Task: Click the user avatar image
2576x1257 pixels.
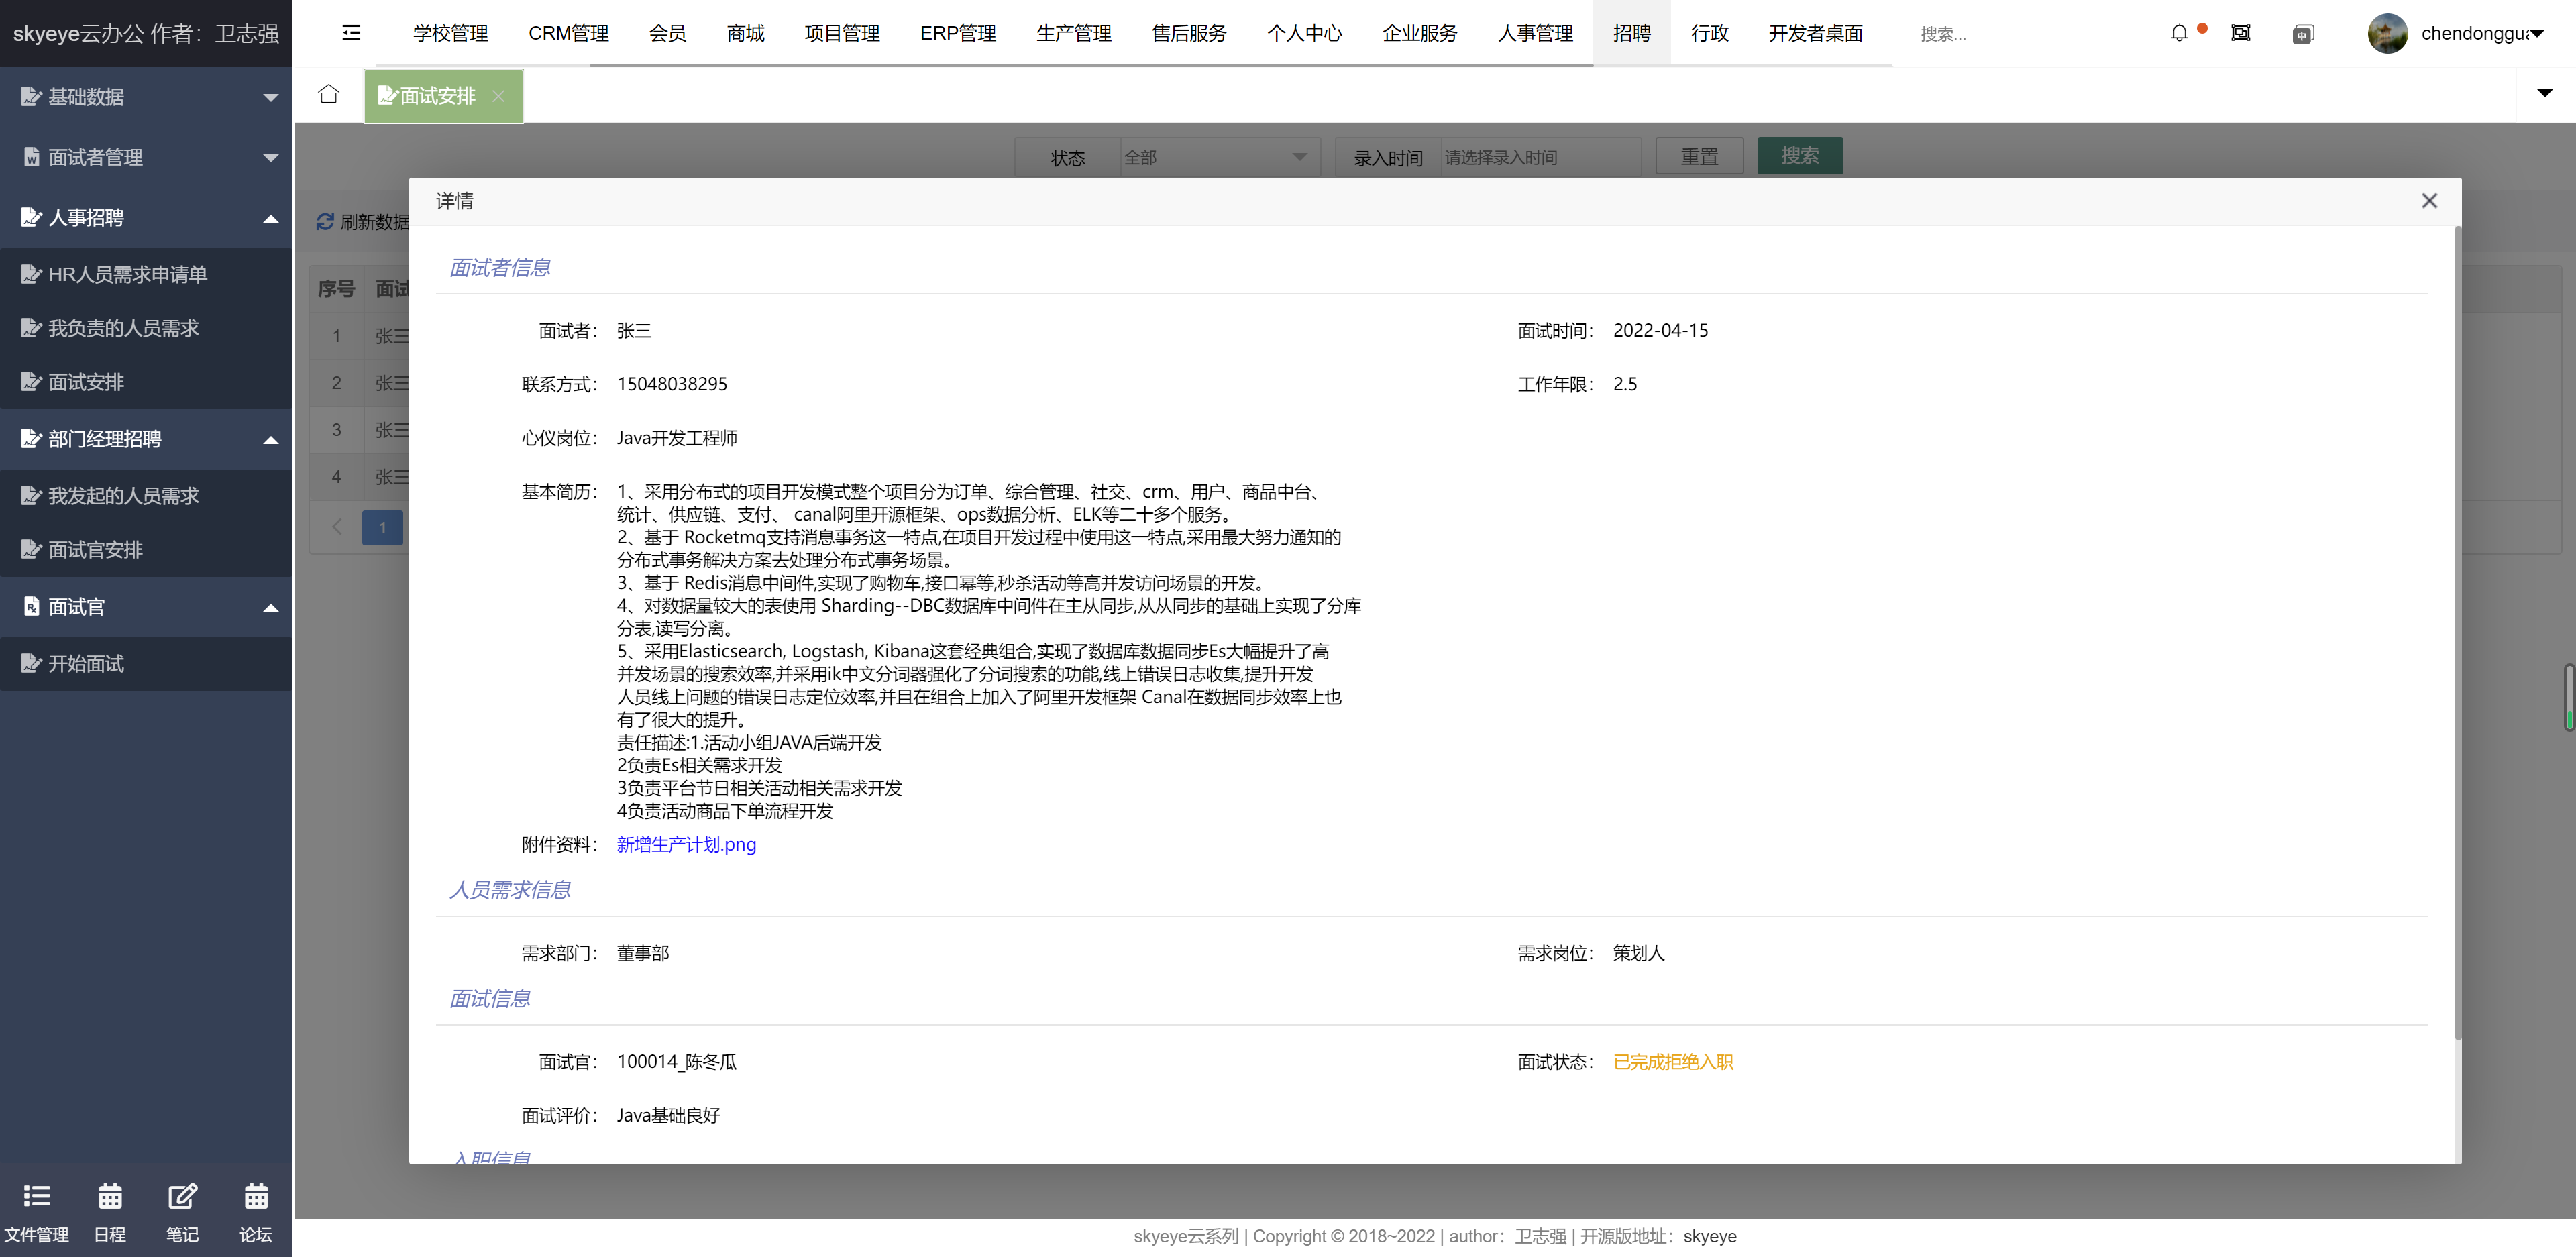Action: [x=2387, y=33]
